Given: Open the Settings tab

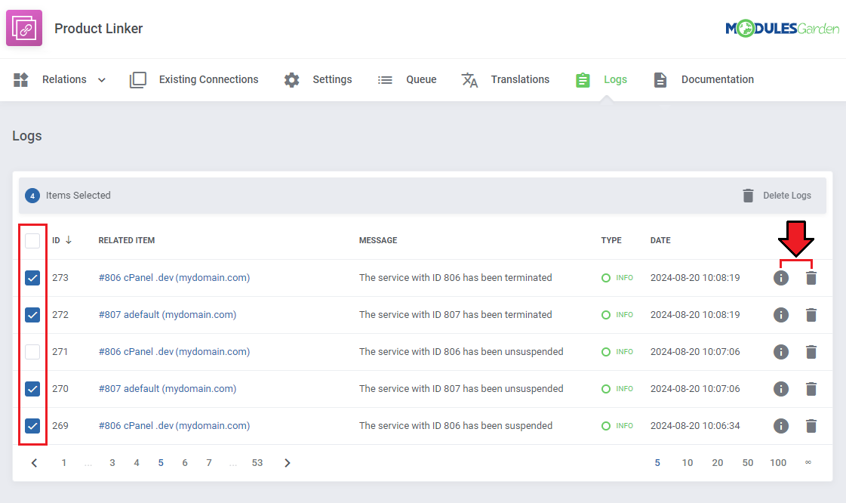Looking at the screenshot, I should (x=332, y=79).
